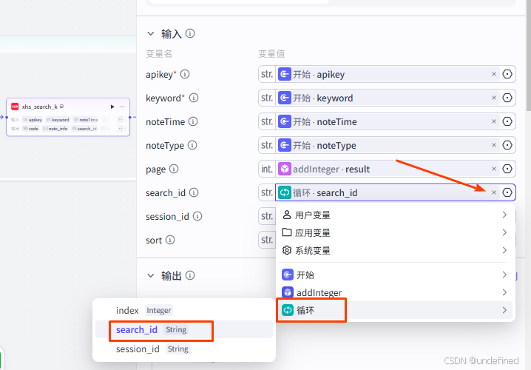
Task: Click the 开始 - apikey value field
Action: tap(388, 74)
